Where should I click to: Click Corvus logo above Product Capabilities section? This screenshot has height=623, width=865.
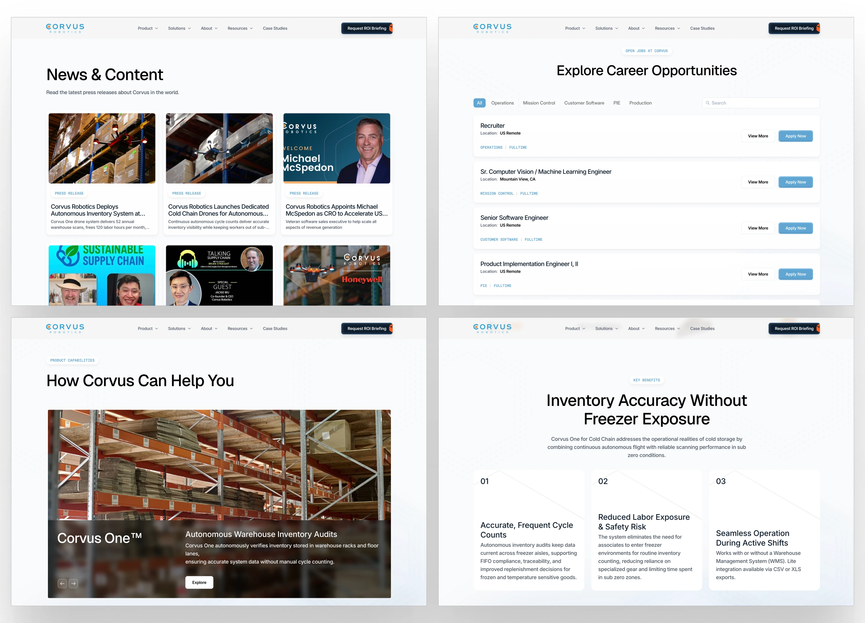point(65,328)
